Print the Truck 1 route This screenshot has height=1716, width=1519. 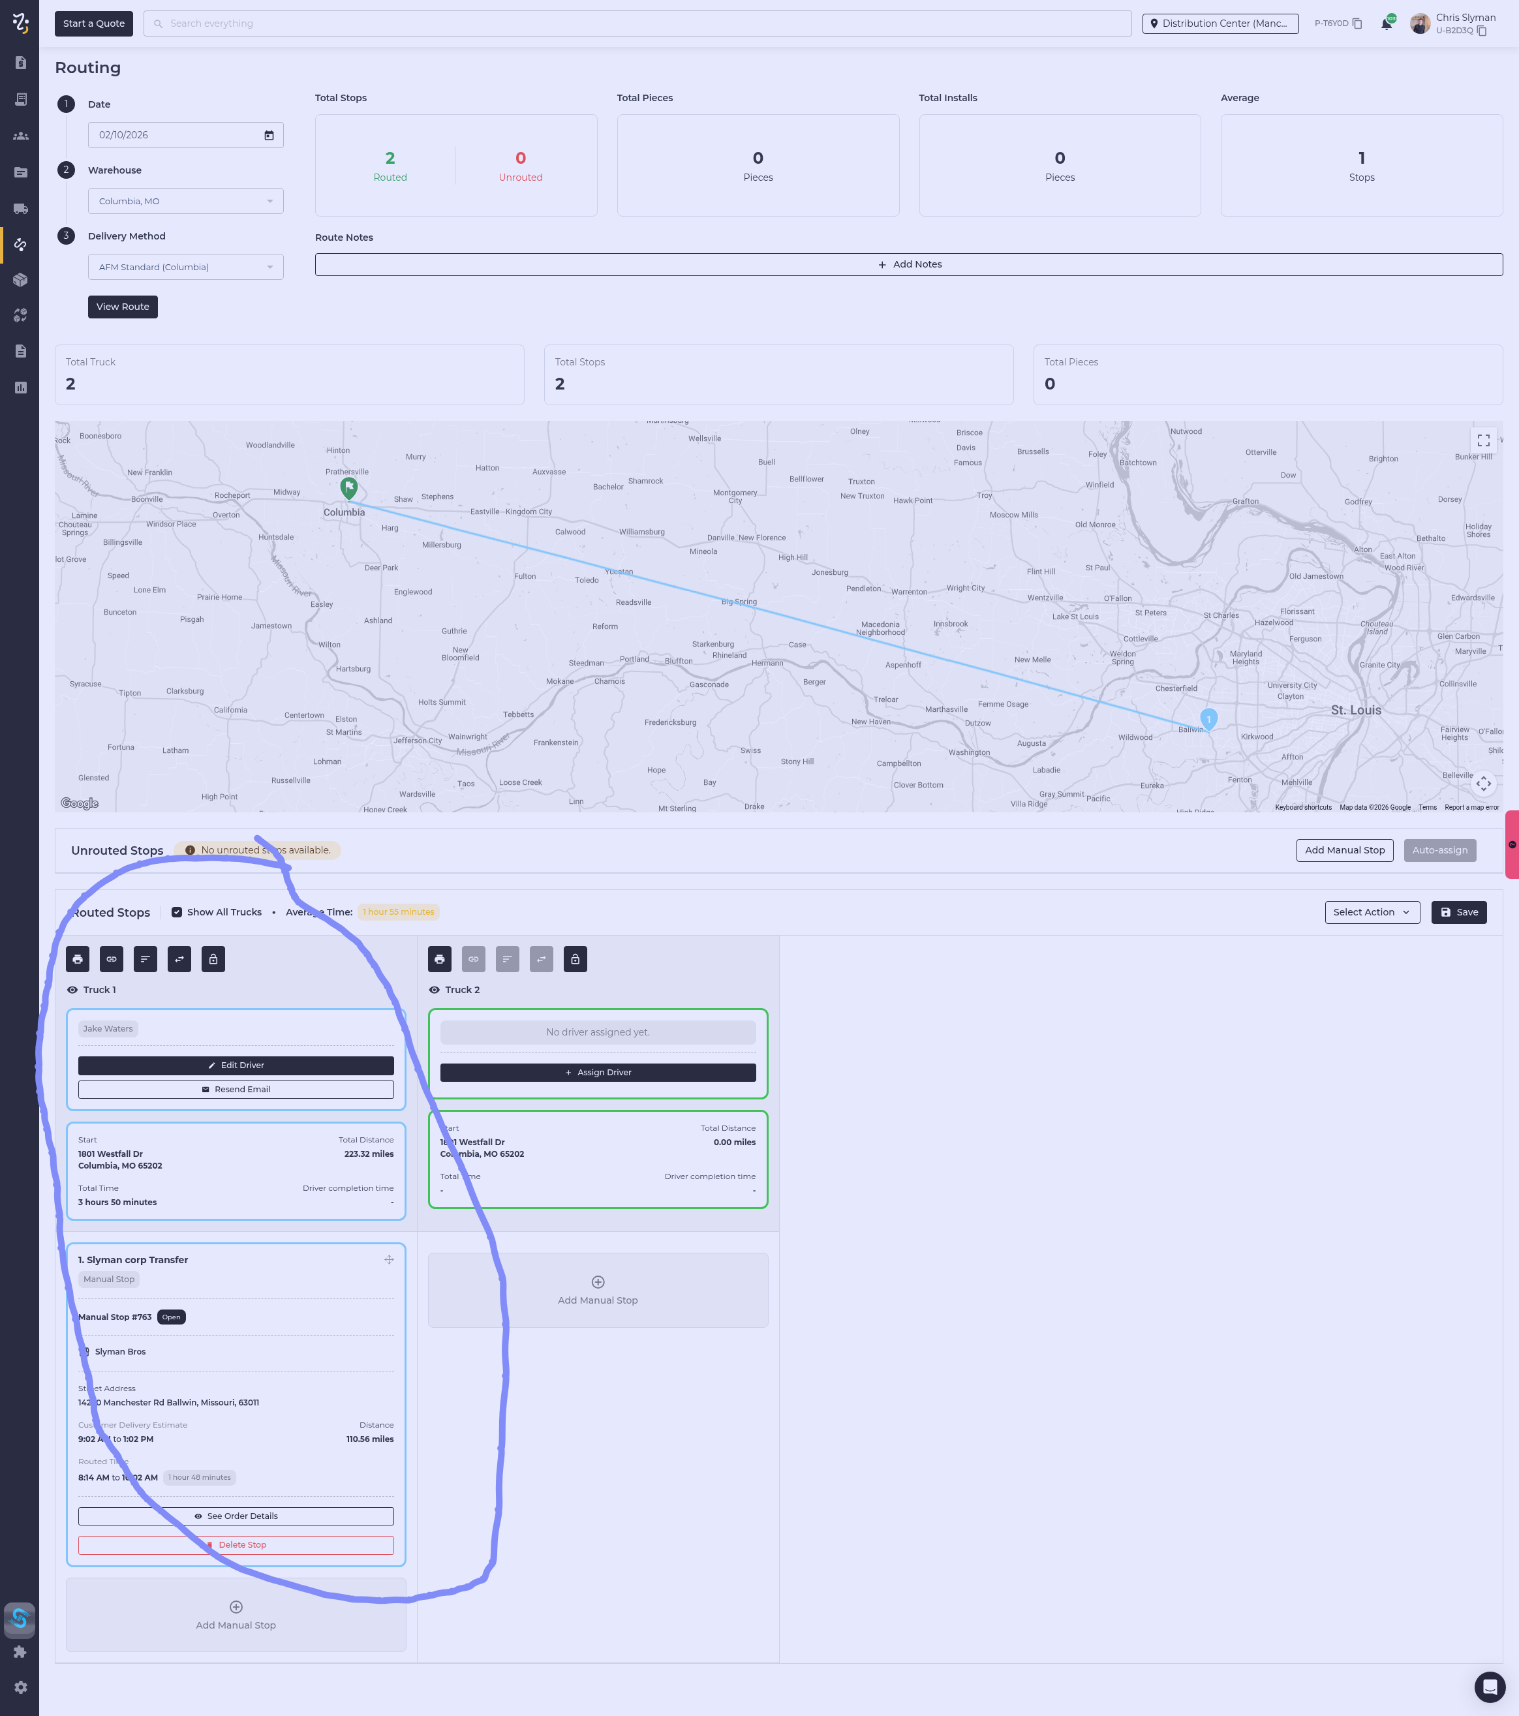coord(77,958)
